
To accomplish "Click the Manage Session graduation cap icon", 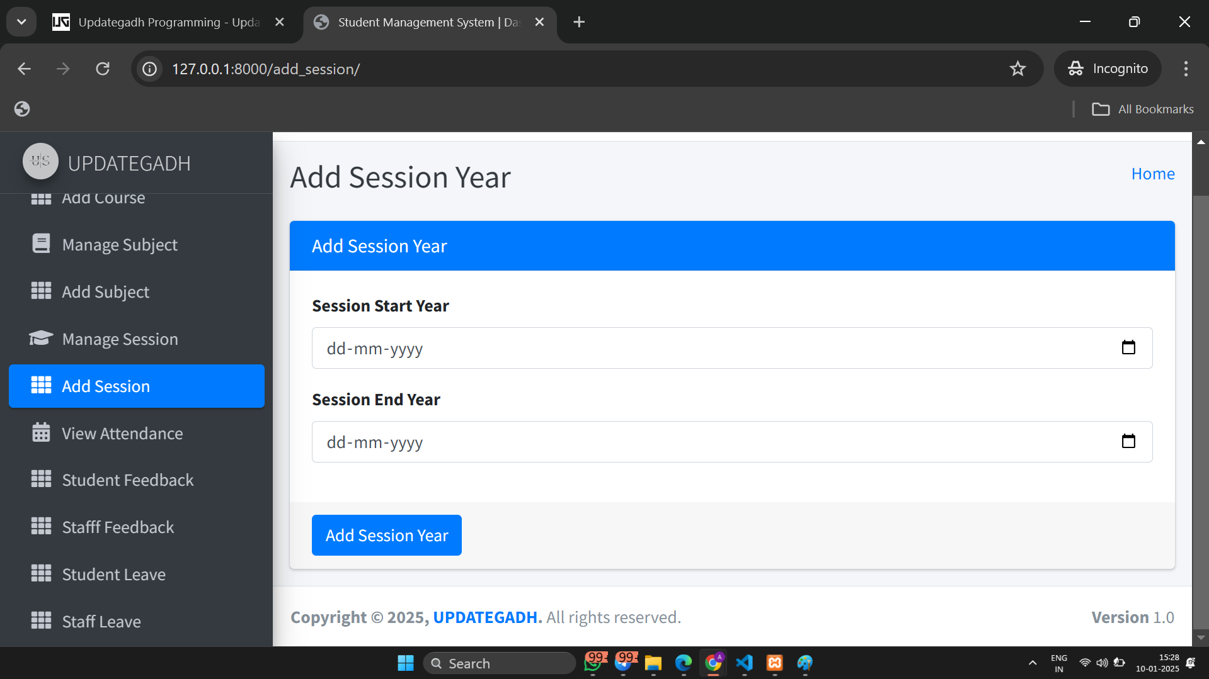I will click(x=41, y=338).
